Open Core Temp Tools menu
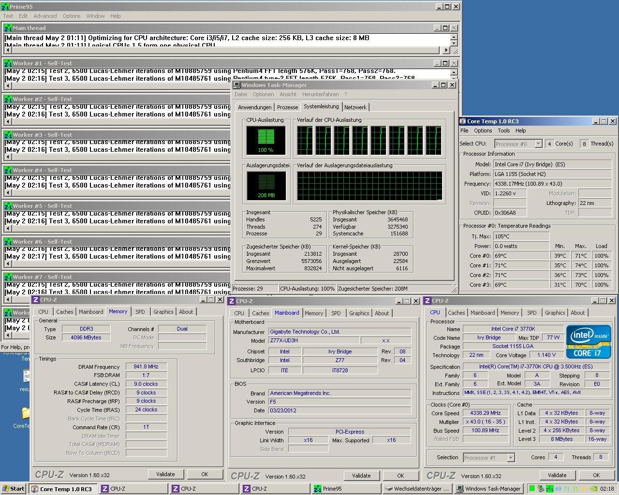The width and height of the screenshot is (619, 495). 504,131
